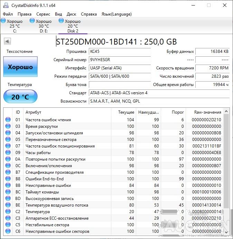Click the Общее время работы value 19944 ч
Screen dimensions: 233x239
coord(212,85)
